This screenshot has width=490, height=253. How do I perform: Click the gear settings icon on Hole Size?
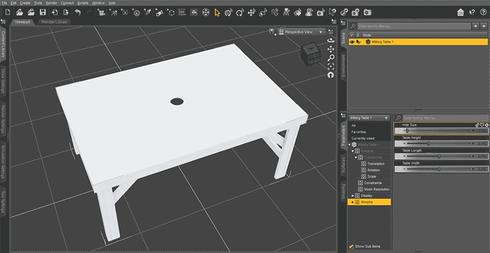(x=486, y=125)
